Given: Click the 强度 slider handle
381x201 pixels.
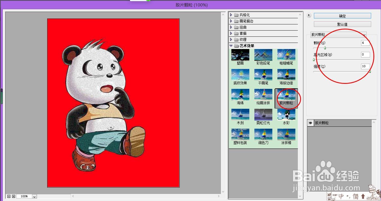Looking at the screenshot, I should [x=370, y=71].
